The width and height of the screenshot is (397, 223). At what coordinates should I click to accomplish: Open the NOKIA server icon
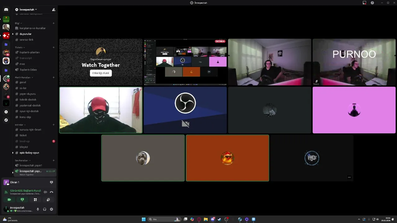point(6,20)
